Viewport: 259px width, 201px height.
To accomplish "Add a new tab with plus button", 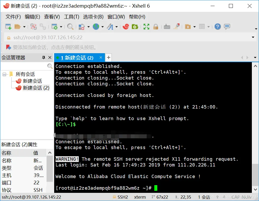I will (x=109, y=57).
